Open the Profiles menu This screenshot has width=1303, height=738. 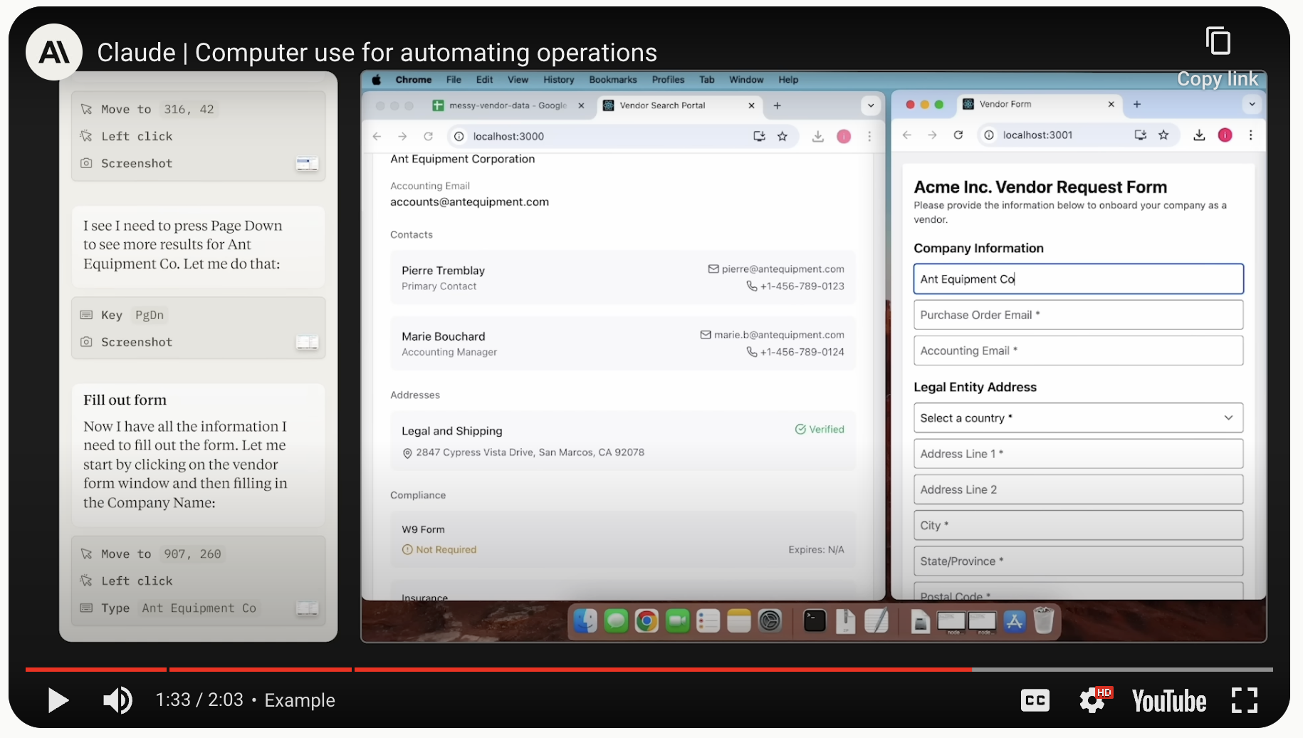pos(668,80)
